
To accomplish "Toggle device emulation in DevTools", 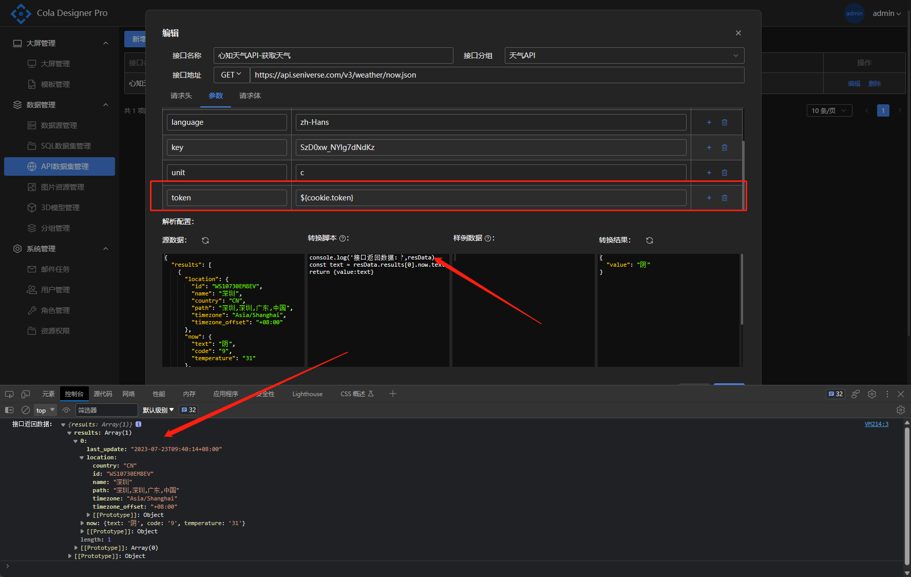I will coord(25,394).
